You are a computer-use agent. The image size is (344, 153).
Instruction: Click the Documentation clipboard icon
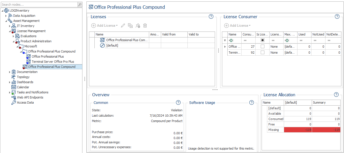[14, 72]
